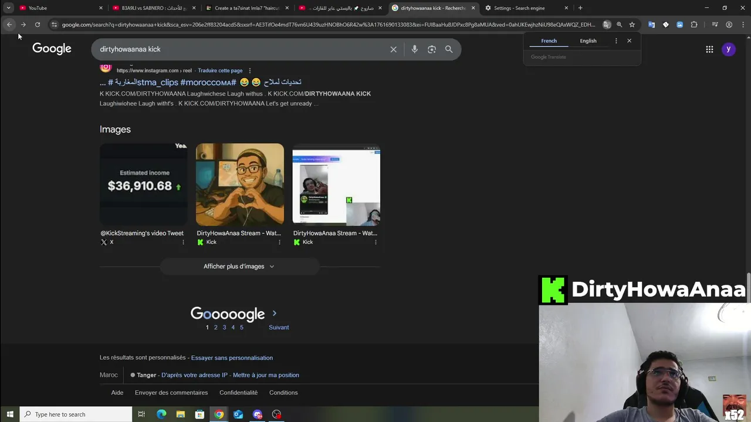Open the cartoon heart-hands image thumbnail

[240, 184]
